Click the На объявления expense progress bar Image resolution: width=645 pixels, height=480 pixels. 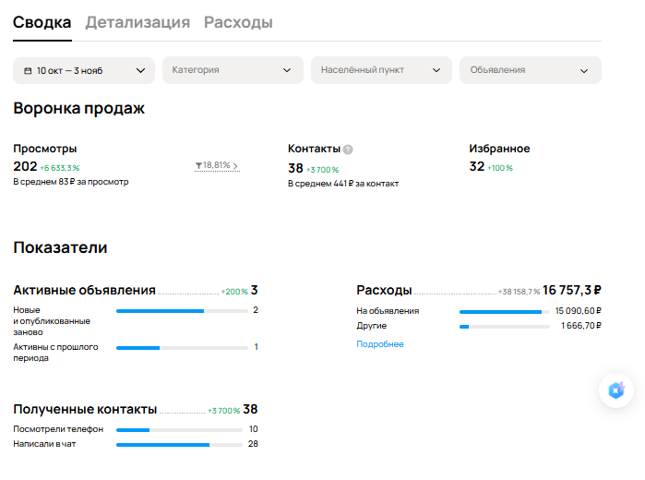(x=505, y=312)
